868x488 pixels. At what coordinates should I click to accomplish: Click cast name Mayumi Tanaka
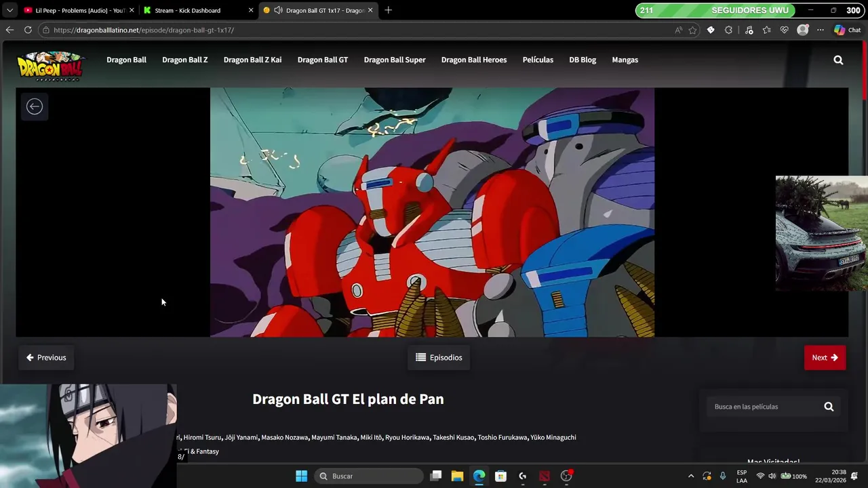point(334,437)
